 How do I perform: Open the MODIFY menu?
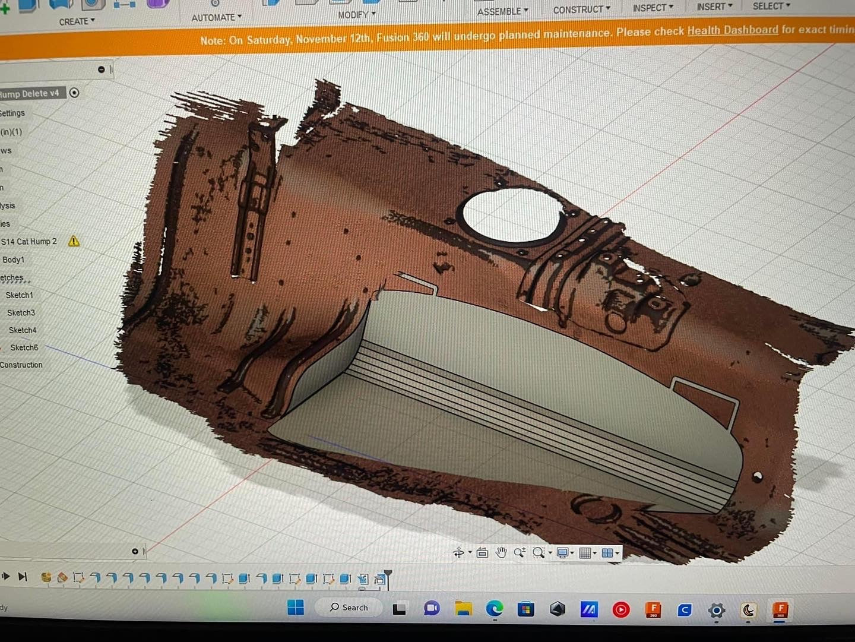356,15
